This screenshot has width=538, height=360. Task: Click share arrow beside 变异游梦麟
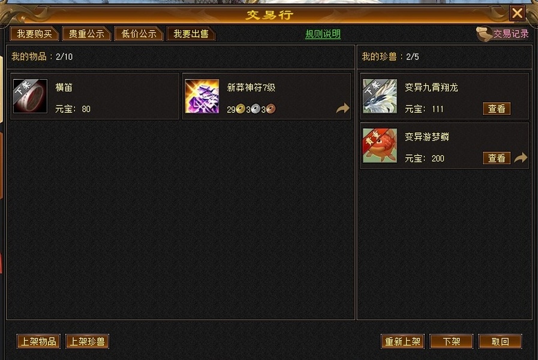[521, 158]
